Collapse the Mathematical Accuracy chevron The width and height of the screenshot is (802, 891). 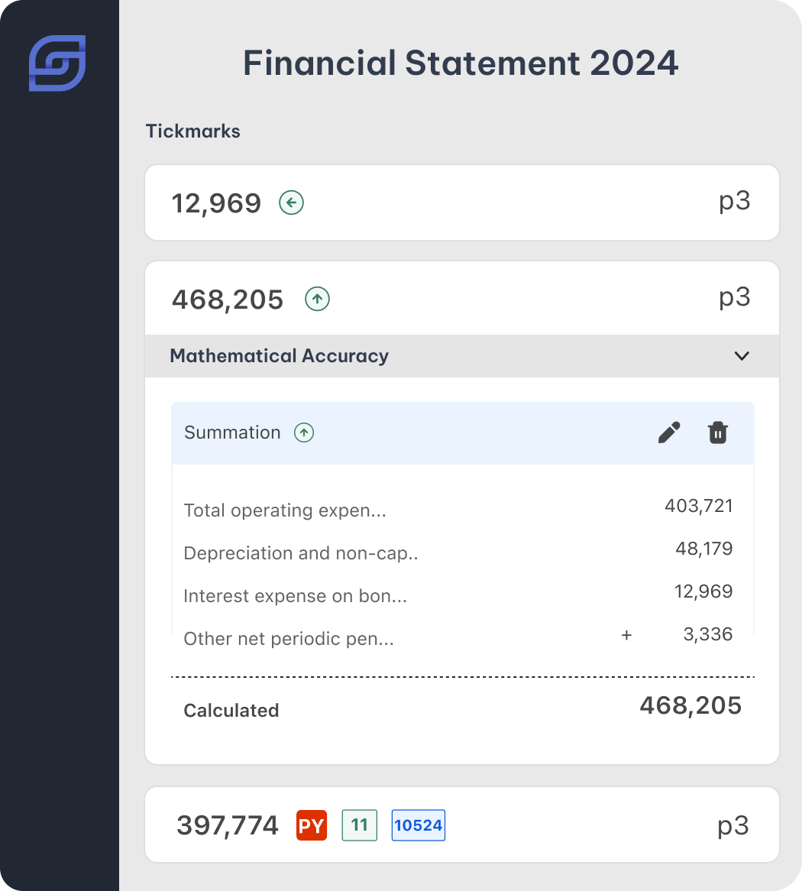pos(741,356)
